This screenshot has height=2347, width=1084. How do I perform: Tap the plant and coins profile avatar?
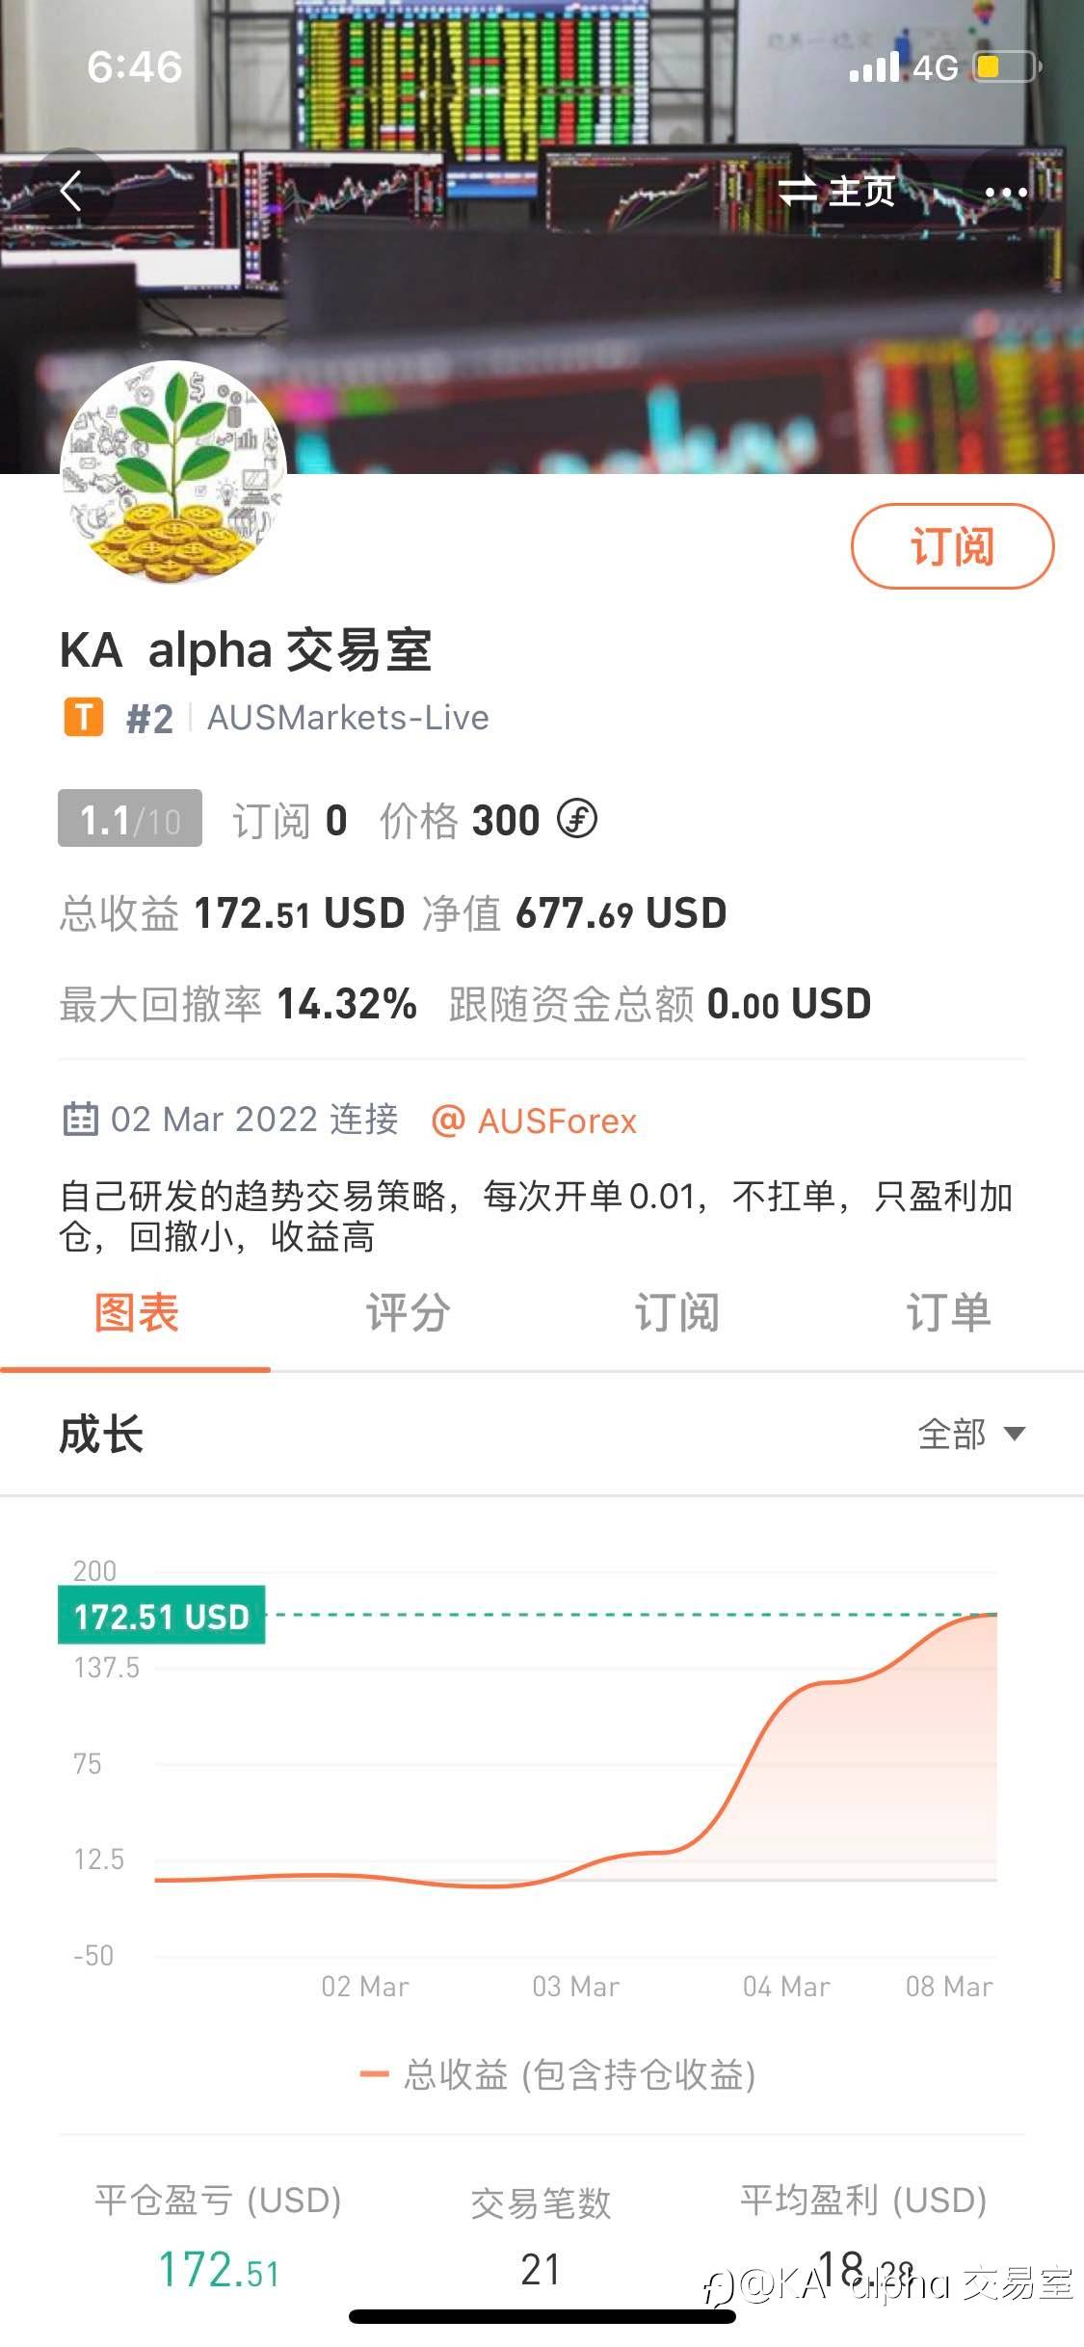(x=173, y=473)
